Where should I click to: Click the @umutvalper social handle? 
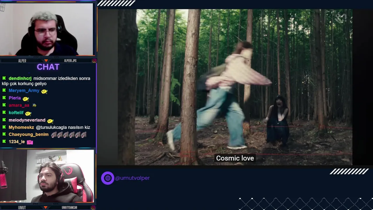132,178
